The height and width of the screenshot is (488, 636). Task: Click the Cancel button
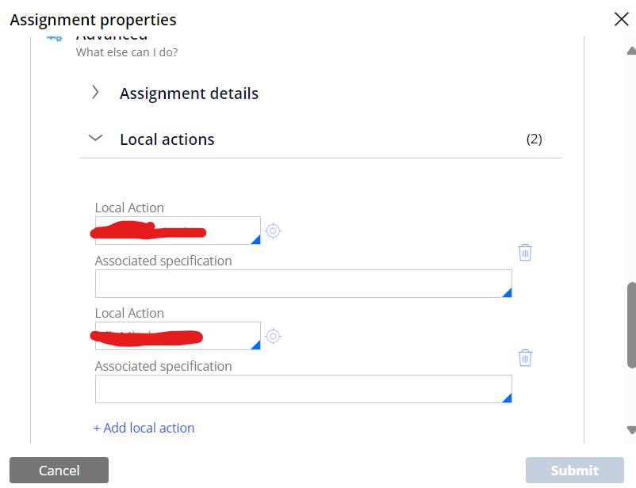click(59, 470)
